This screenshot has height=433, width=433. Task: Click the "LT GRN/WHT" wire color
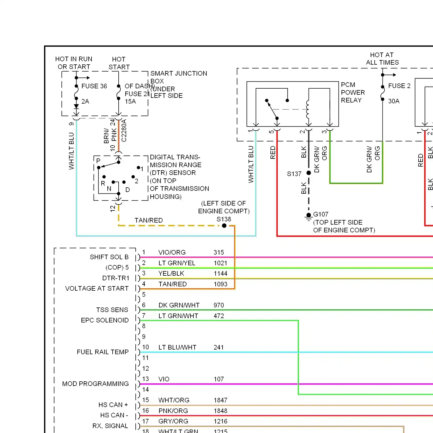point(178,316)
